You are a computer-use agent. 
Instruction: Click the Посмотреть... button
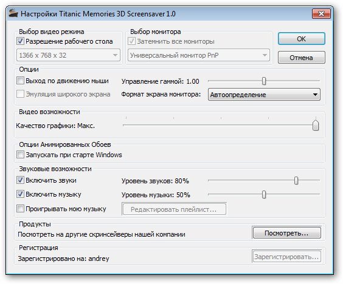click(287, 233)
